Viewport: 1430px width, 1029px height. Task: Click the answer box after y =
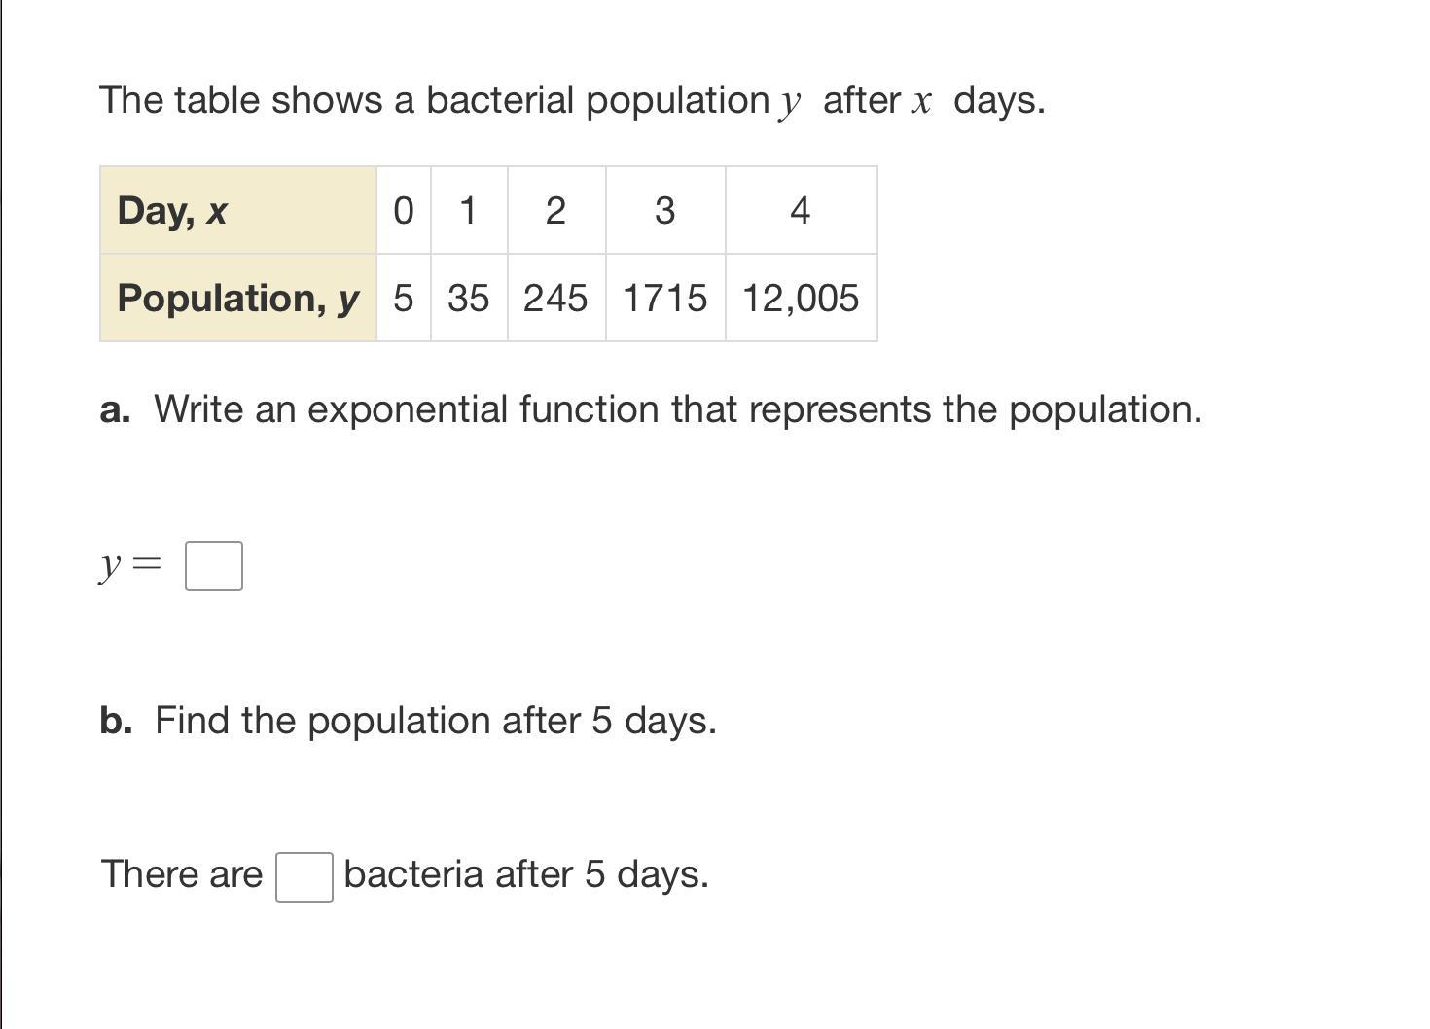(x=214, y=566)
